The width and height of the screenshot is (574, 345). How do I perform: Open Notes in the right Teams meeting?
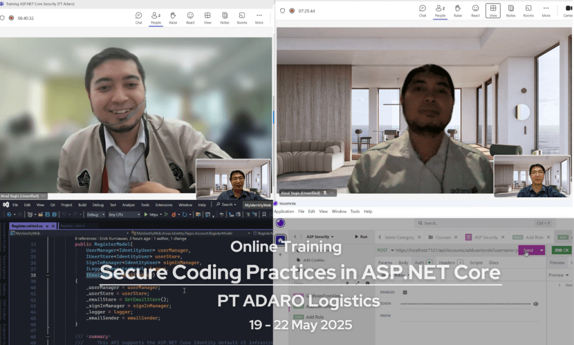click(511, 10)
